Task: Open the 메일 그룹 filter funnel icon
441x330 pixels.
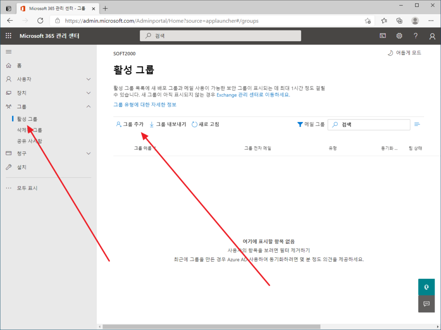Action: click(311, 124)
